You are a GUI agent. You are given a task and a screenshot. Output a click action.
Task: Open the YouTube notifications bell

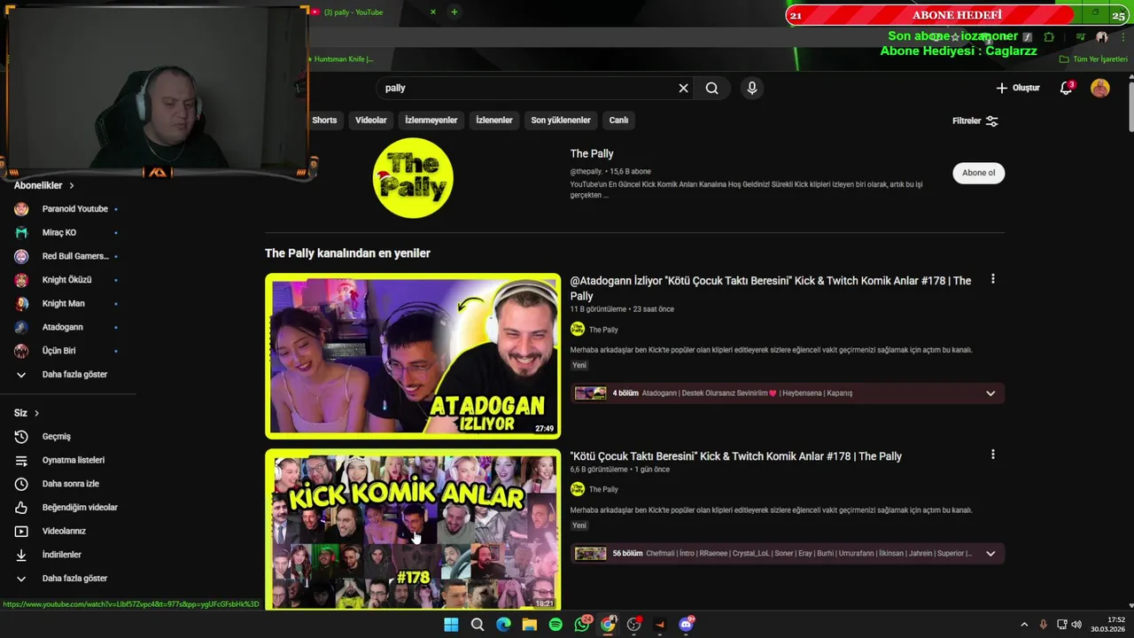tap(1067, 88)
